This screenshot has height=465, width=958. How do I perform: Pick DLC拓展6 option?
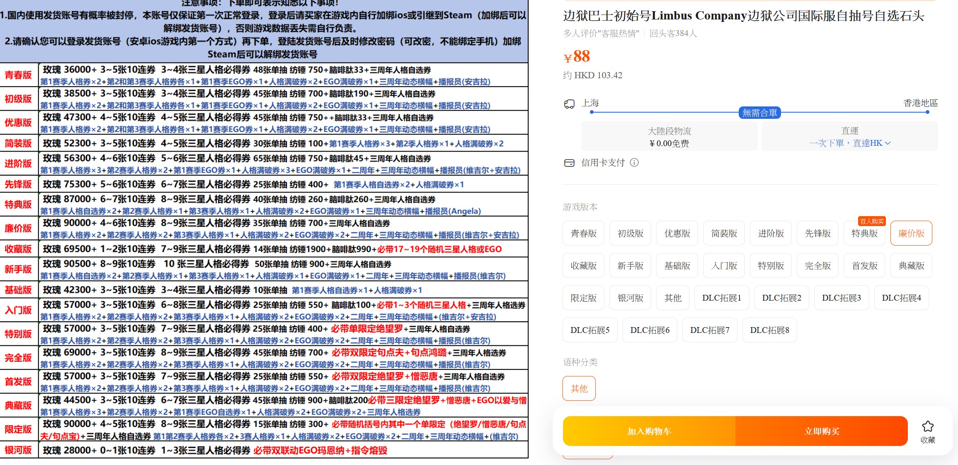click(x=650, y=330)
